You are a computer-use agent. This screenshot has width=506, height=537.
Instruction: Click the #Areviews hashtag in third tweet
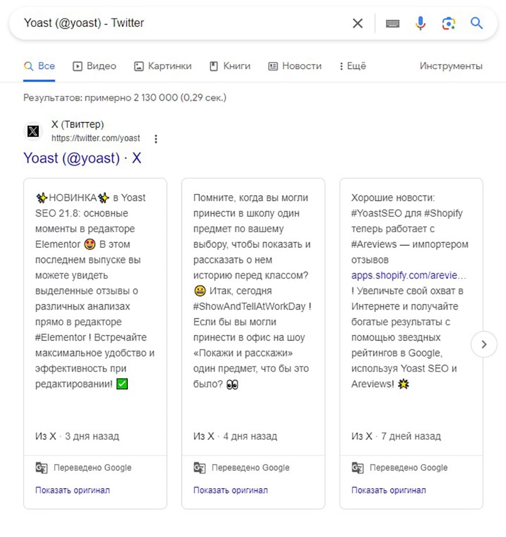[374, 244]
